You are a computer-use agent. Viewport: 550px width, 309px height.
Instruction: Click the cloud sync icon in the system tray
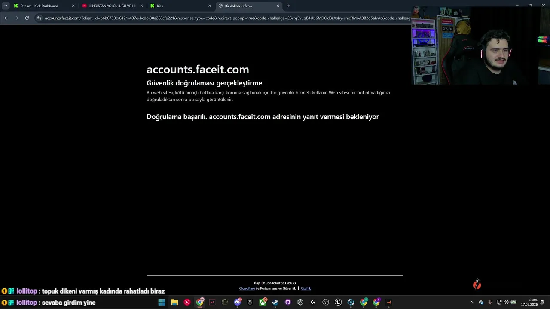pos(481,302)
